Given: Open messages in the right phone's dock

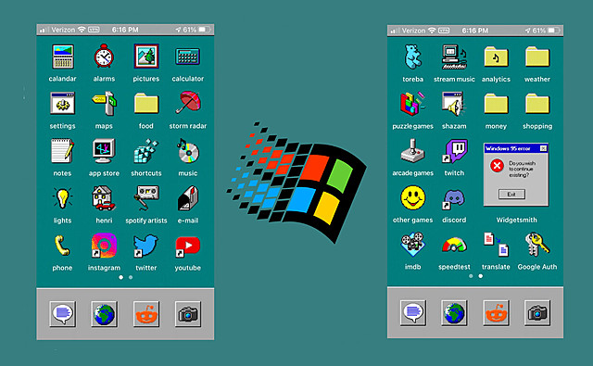Looking at the screenshot, I should pos(413,312).
